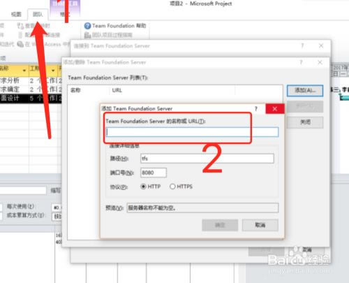
Task: Open the duration column dropdown arrow
Action: click(53, 71)
